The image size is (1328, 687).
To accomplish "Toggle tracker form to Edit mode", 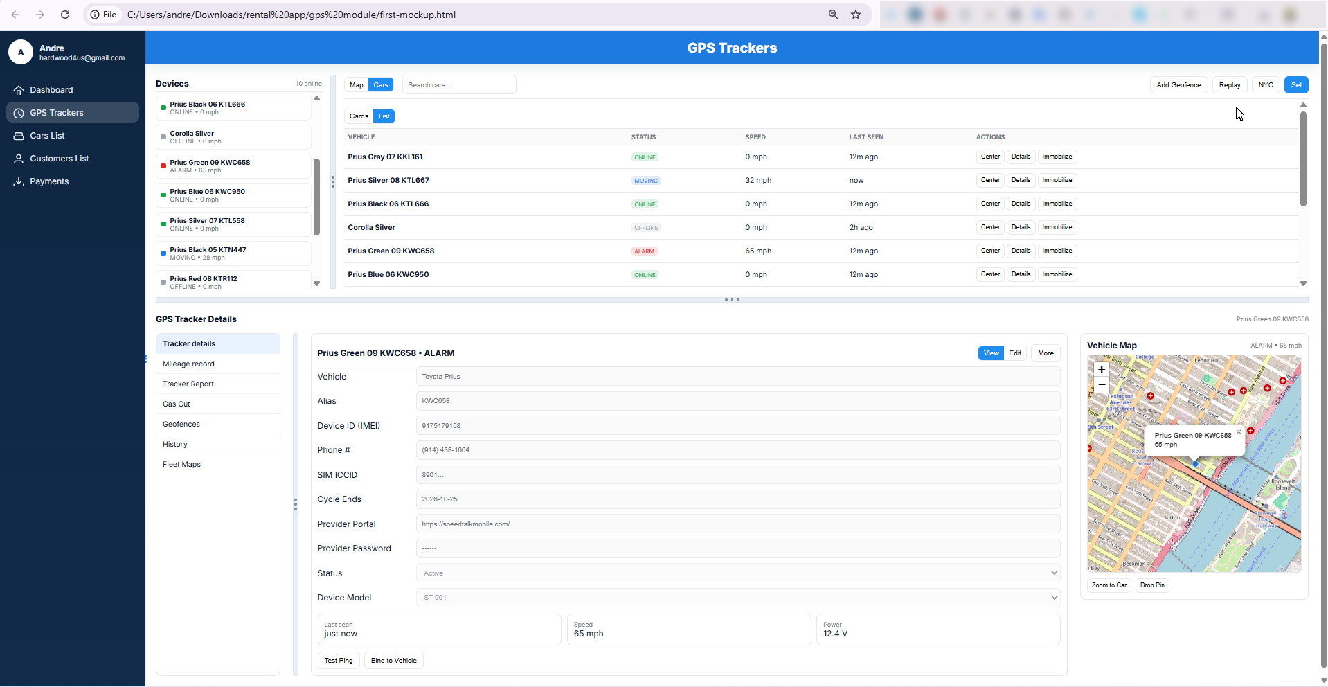I will point(1015,353).
